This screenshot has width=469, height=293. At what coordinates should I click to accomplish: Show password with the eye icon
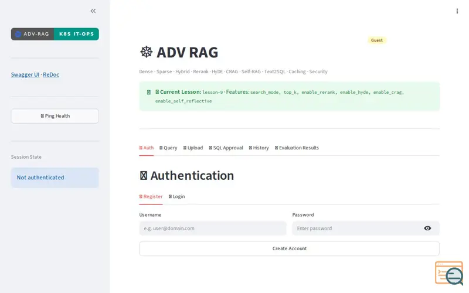(427, 228)
